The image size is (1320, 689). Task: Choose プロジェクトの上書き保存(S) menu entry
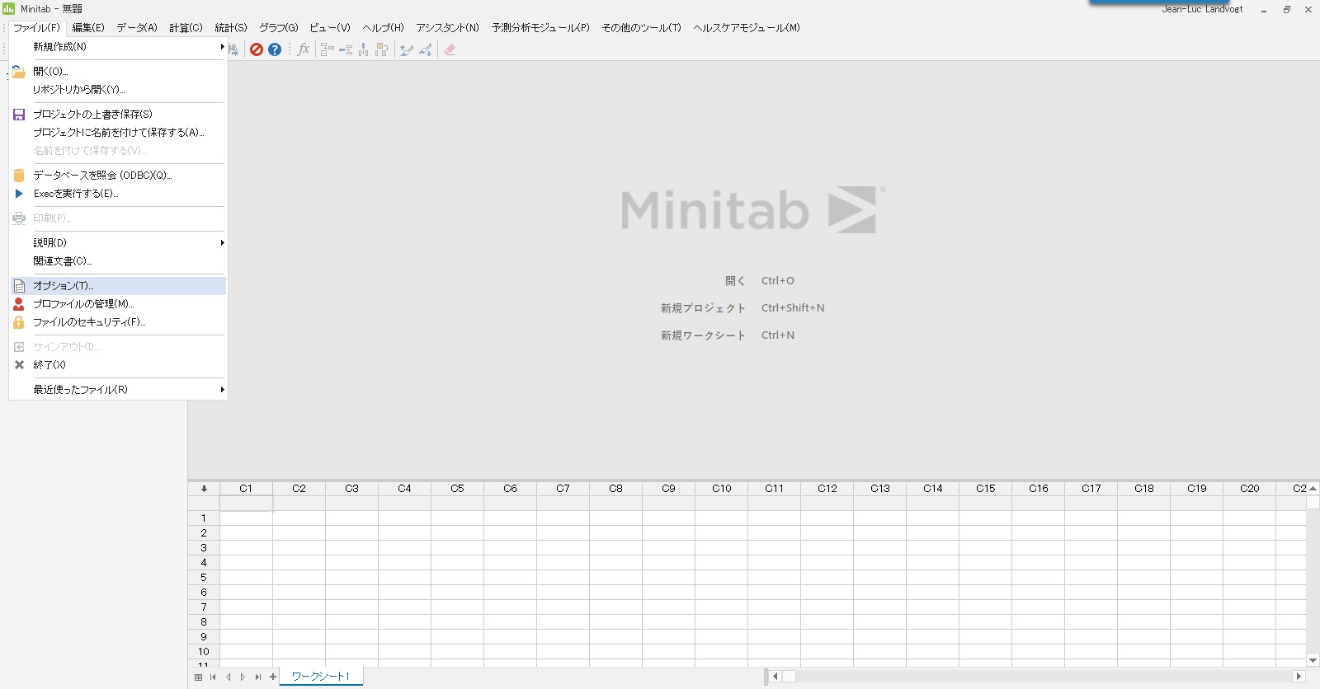118,114
